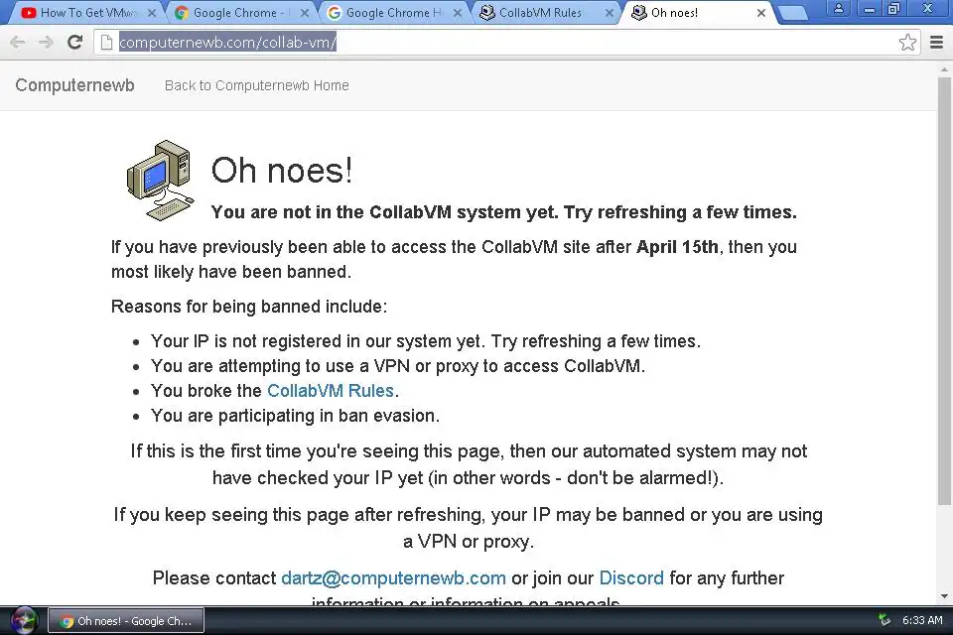Close the Google Chrome H tab

pyautogui.click(x=457, y=13)
